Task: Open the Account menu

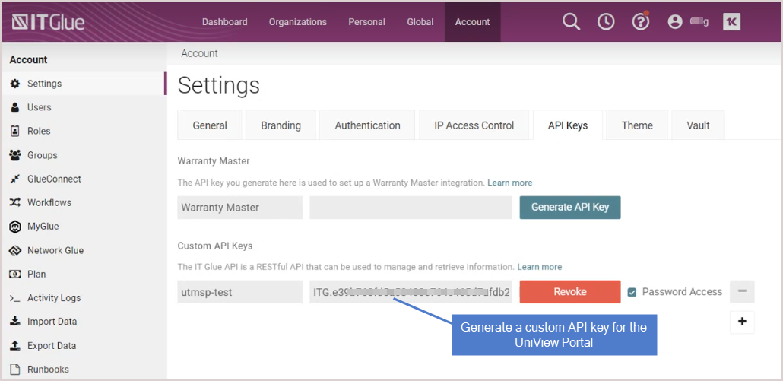Action: tap(472, 22)
